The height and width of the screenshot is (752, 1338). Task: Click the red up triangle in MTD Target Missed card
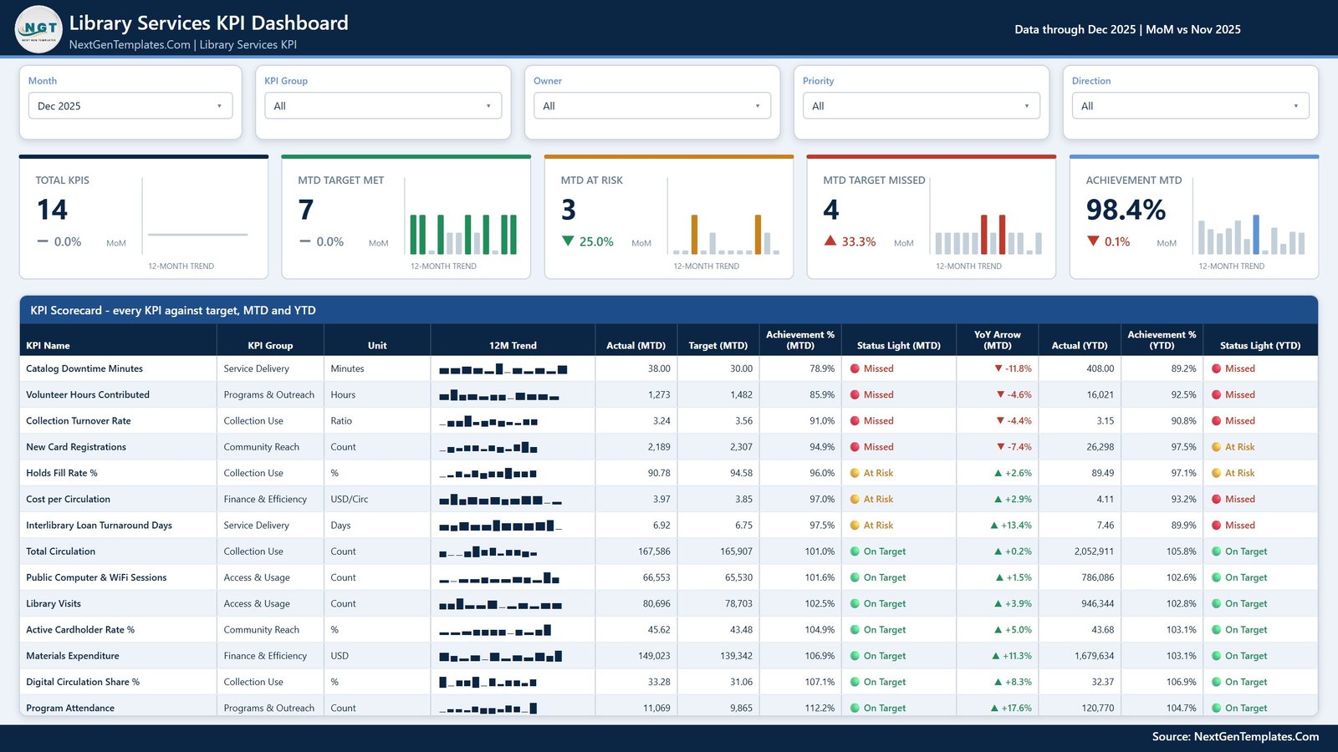830,241
